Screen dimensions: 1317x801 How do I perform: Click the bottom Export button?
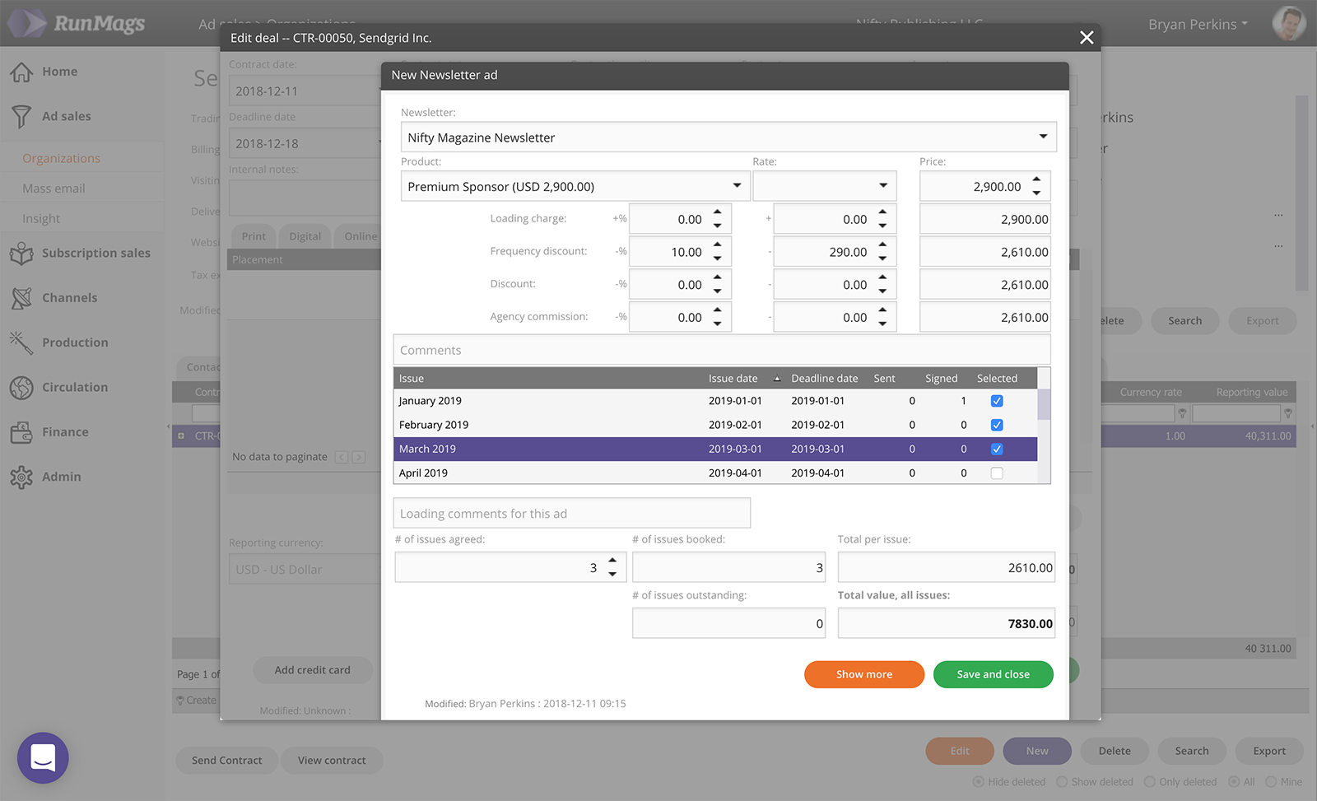1269,751
